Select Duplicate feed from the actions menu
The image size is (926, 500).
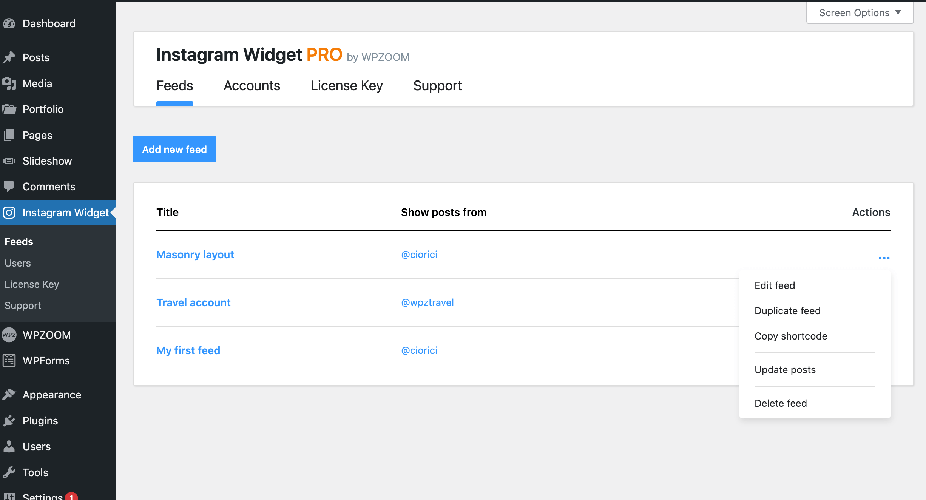tap(787, 311)
